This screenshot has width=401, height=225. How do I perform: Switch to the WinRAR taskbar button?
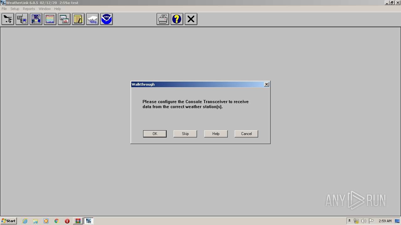(78, 221)
